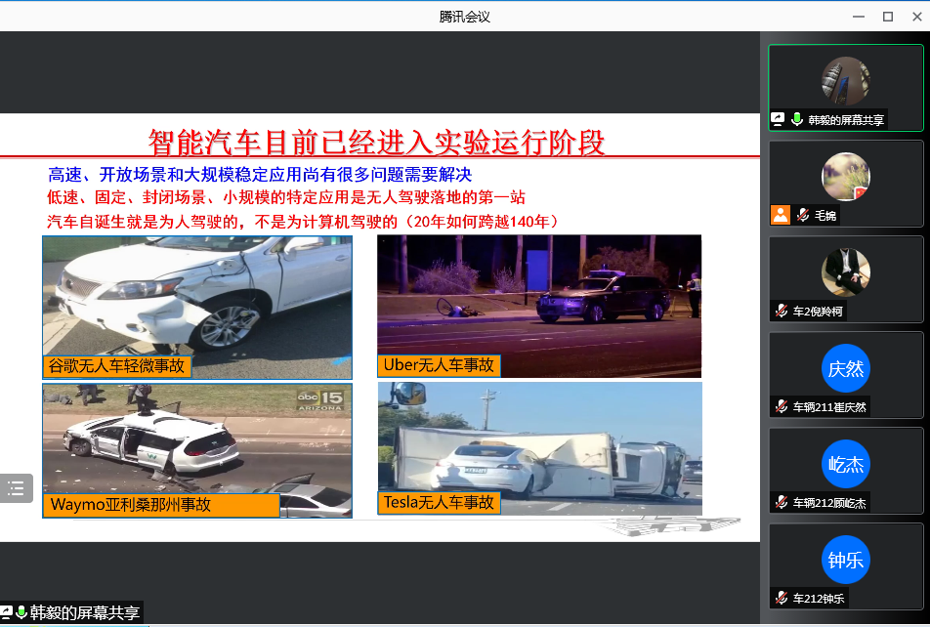Click 腾讯会议 window title
Viewport: 930px width, 627px height.
pyautogui.click(x=464, y=17)
